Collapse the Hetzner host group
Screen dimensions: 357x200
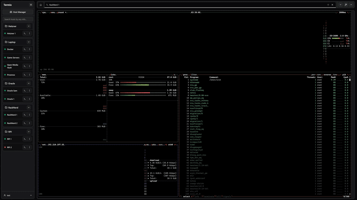(29, 26)
